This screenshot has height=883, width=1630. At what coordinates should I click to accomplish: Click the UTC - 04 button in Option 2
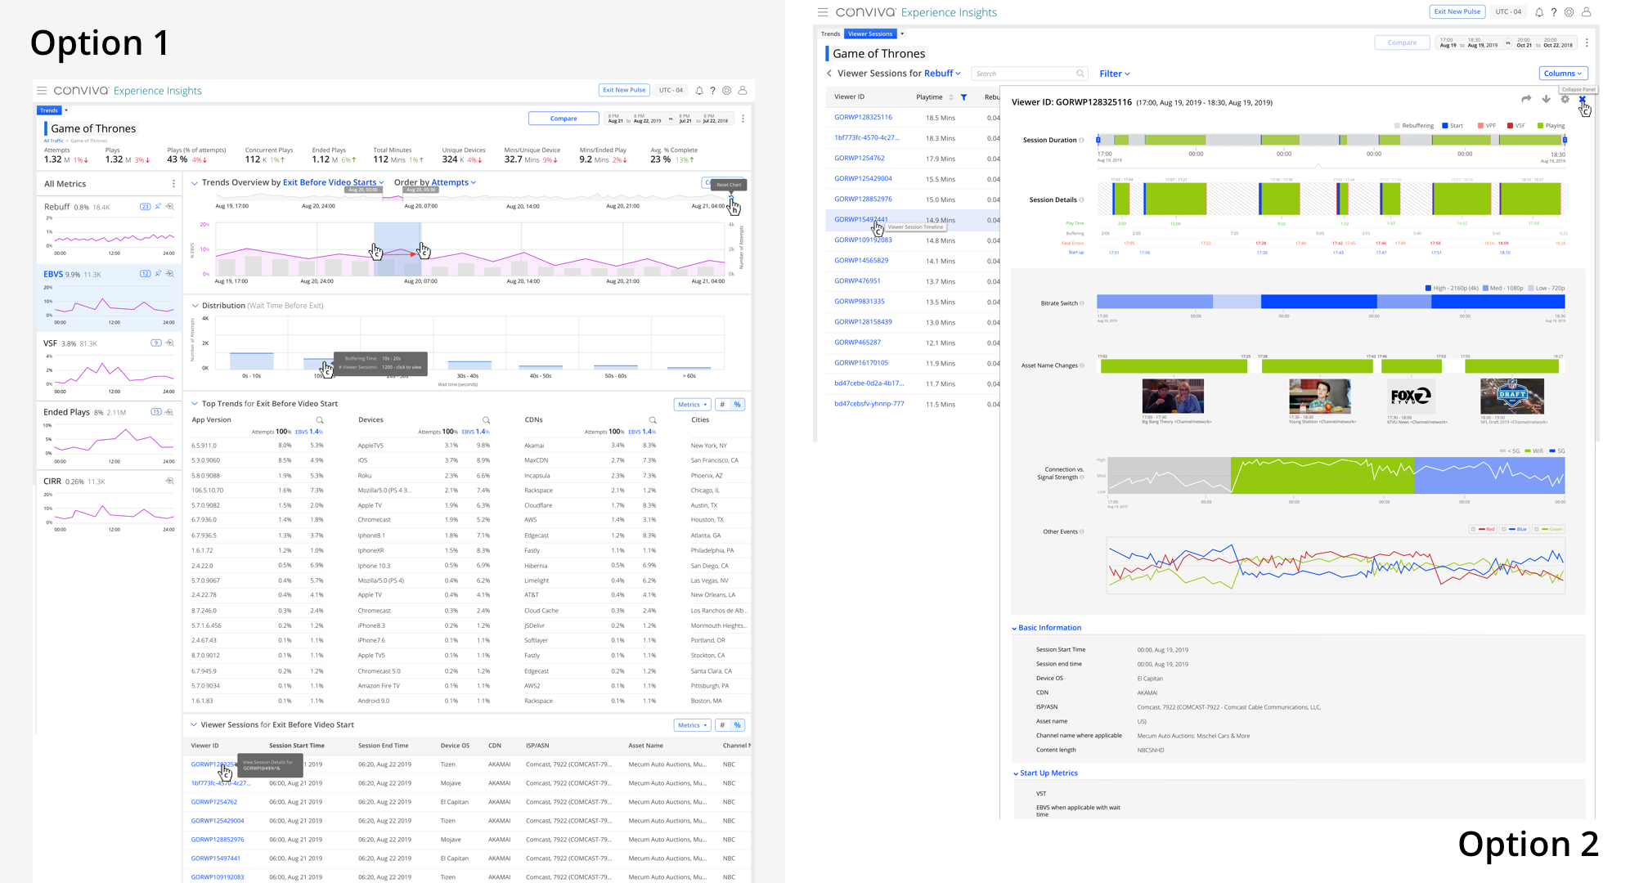(1508, 11)
